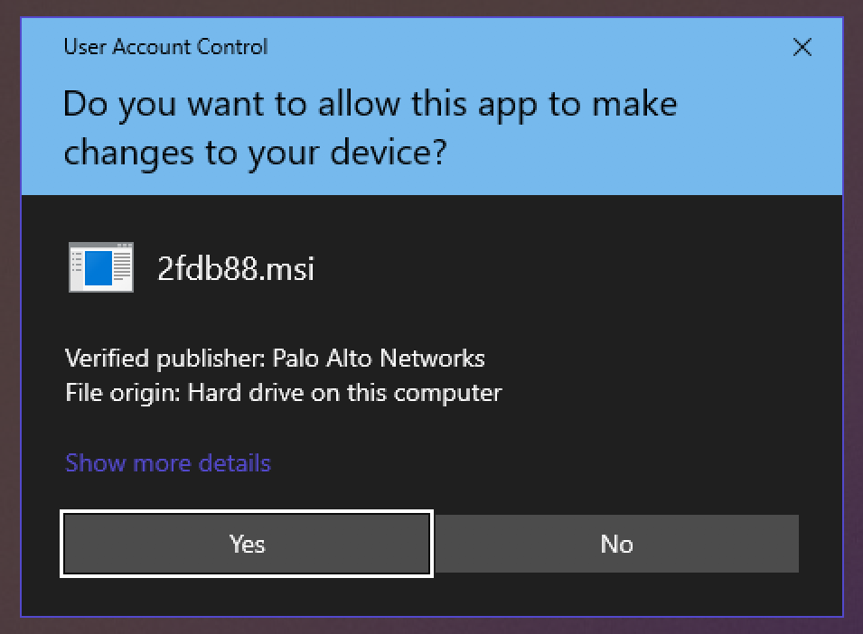This screenshot has height=634, width=863.
Task: Select the 2fdb88.msi file name text
Action: point(236,269)
